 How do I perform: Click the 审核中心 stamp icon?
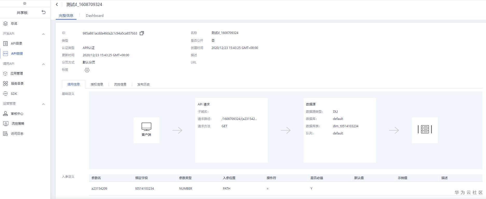[x=5, y=113]
